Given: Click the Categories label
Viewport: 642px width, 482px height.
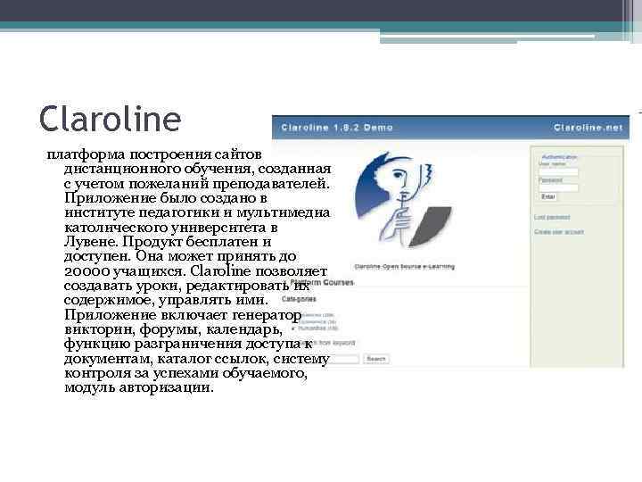Looking at the screenshot, I should [x=299, y=299].
